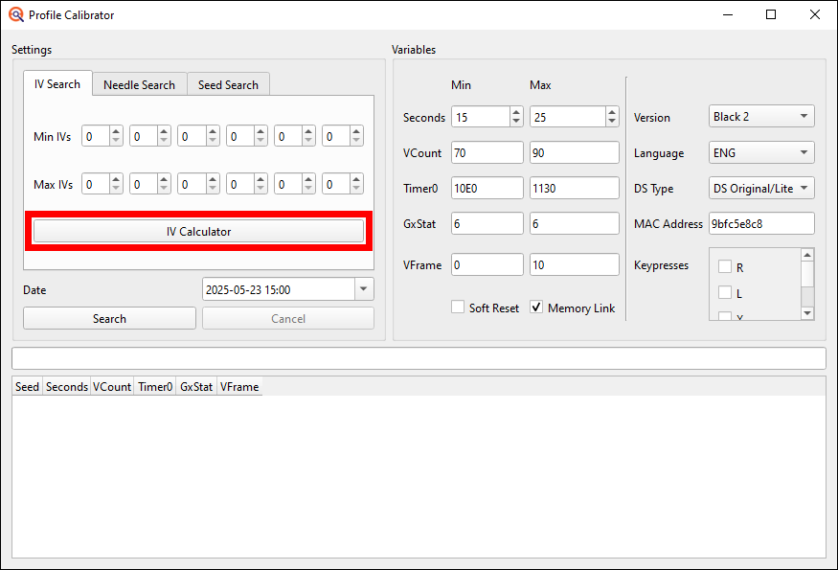The image size is (838, 570).
Task: Increase the sixth Max IVs value
Action: 356,179
